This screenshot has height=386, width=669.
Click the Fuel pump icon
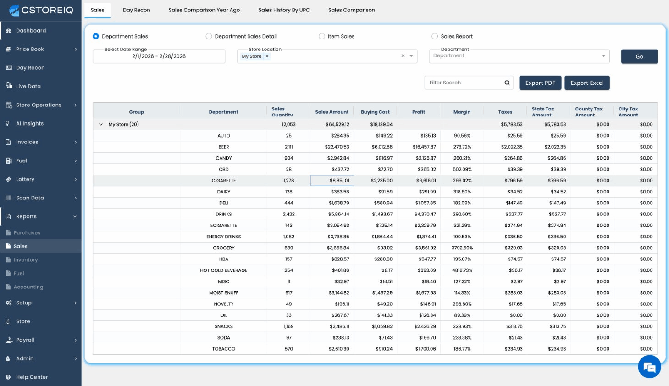point(8,161)
